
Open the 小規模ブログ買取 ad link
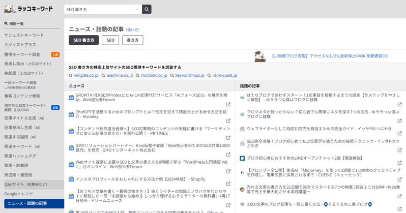(329, 56)
